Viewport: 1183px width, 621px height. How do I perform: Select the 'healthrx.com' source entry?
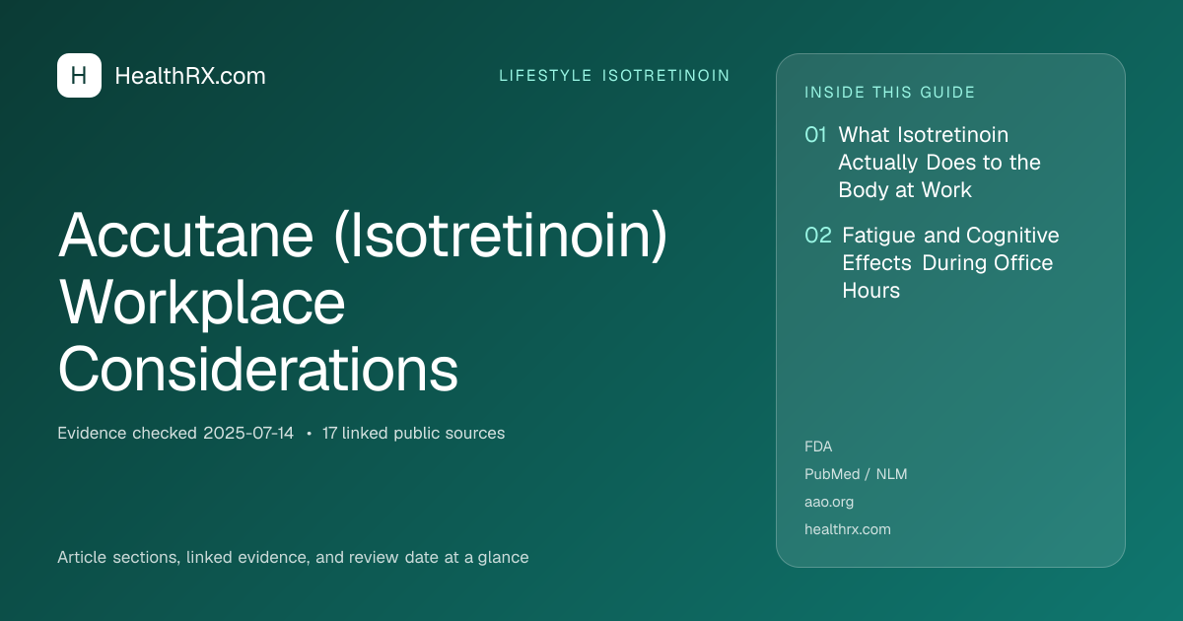(848, 529)
